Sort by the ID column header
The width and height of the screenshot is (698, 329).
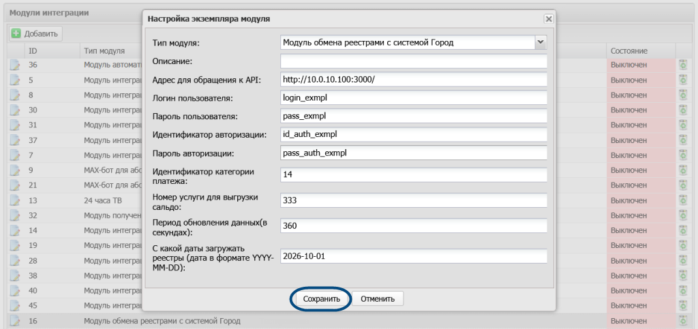[x=52, y=50]
